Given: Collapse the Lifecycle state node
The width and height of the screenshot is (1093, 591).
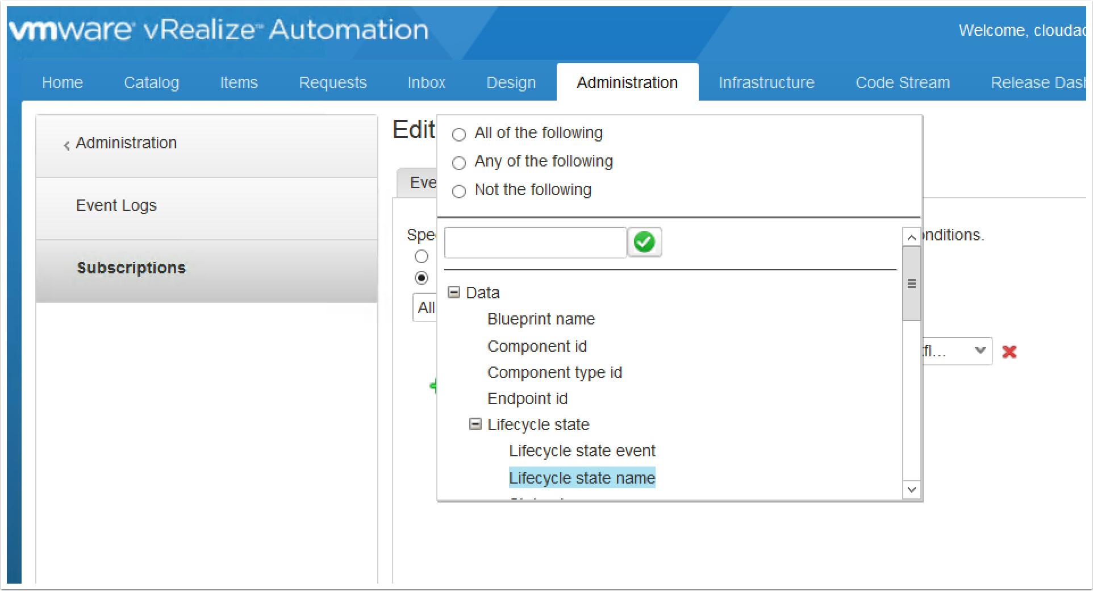Looking at the screenshot, I should point(475,424).
